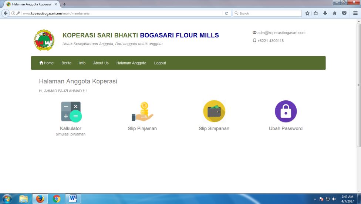Image resolution: width=361 pixels, height=204 pixels.
Task: Open the Firefox hamburger menu
Action: tap(355, 13)
